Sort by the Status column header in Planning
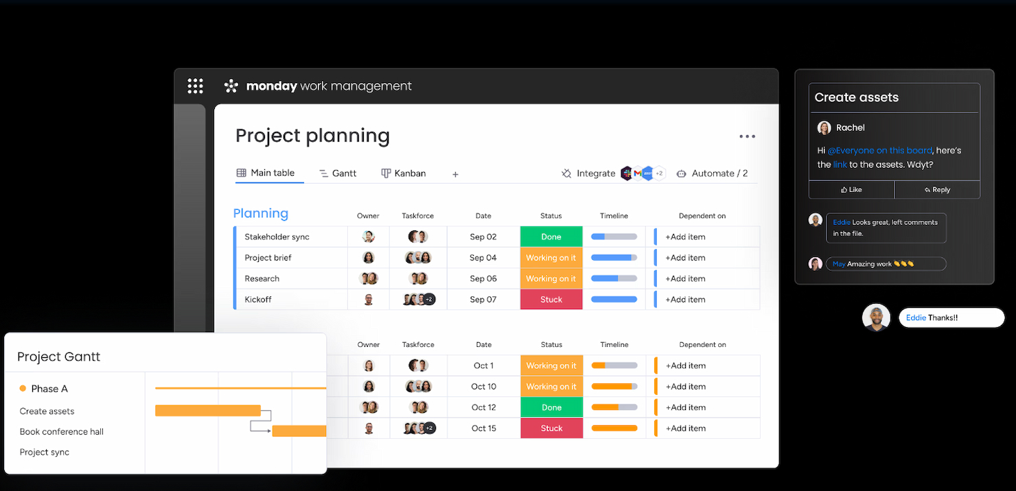The width and height of the screenshot is (1016, 491). (551, 216)
